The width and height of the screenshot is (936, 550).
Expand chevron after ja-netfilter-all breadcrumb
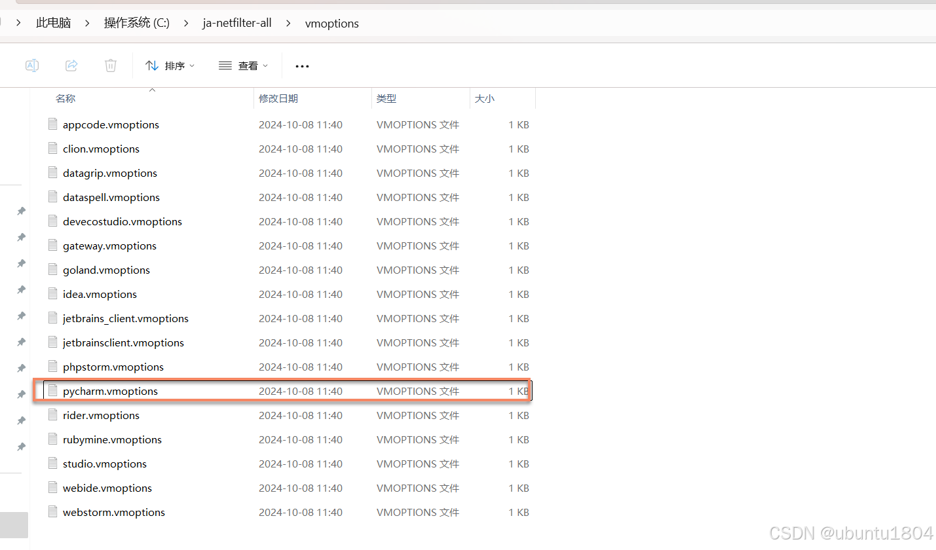point(288,23)
